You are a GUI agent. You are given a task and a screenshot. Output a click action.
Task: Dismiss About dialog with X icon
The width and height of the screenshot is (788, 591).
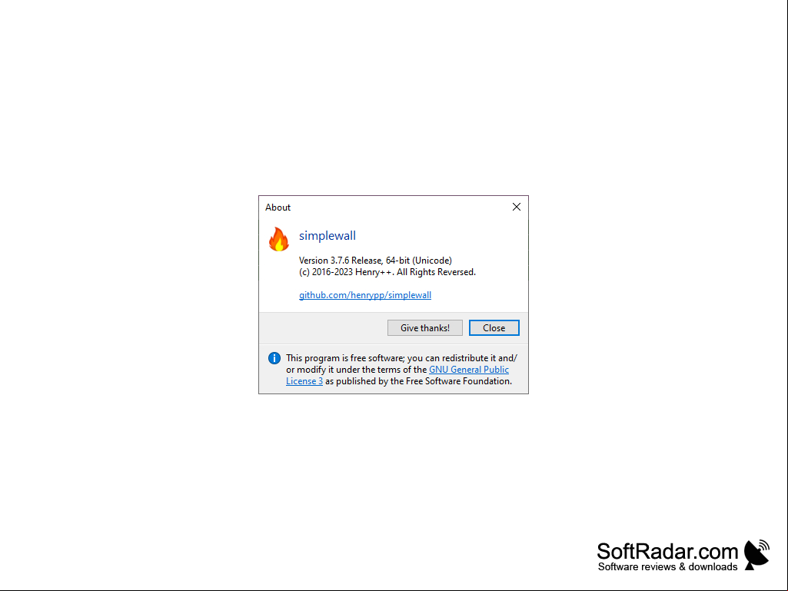[x=516, y=207]
